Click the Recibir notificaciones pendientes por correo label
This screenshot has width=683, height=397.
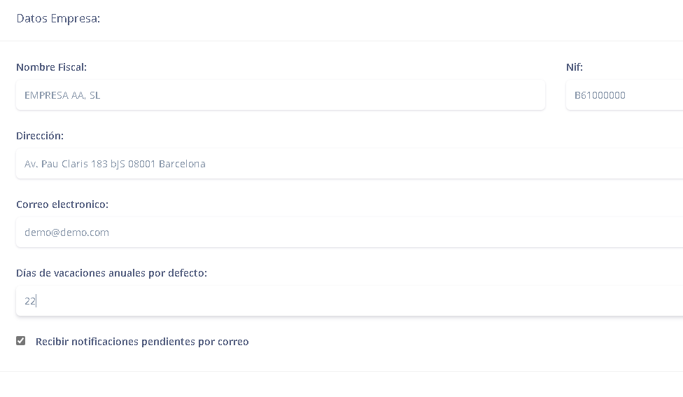pos(142,342)
